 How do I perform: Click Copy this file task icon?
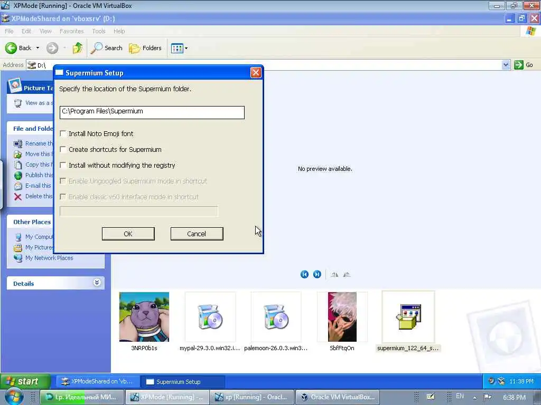click(x=18, y=165)
